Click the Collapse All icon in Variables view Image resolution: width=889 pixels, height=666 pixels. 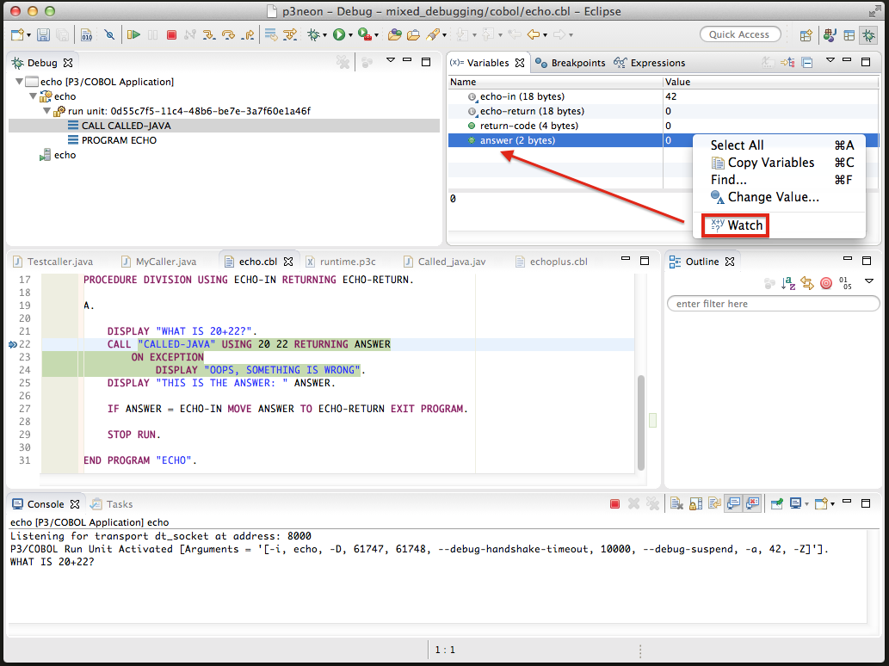point(807,62)
